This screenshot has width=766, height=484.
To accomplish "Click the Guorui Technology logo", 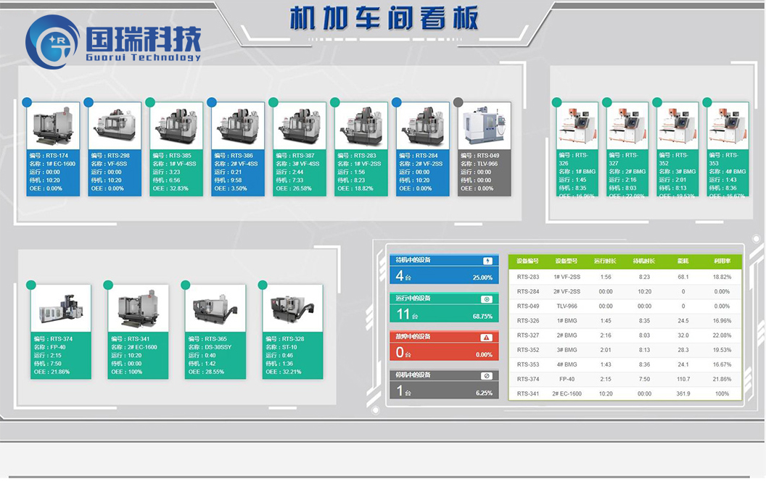I will (x=112, y=41).
